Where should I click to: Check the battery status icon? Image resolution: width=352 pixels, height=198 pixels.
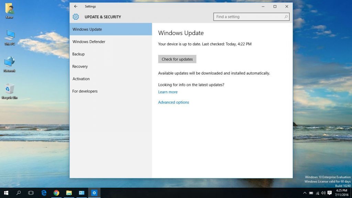[x=311, y=193]
